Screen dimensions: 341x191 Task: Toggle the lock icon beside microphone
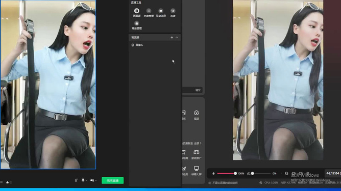76,180
